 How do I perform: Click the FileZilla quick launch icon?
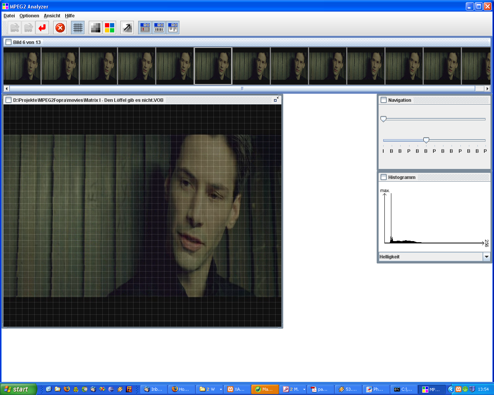[x=129, y=389]
